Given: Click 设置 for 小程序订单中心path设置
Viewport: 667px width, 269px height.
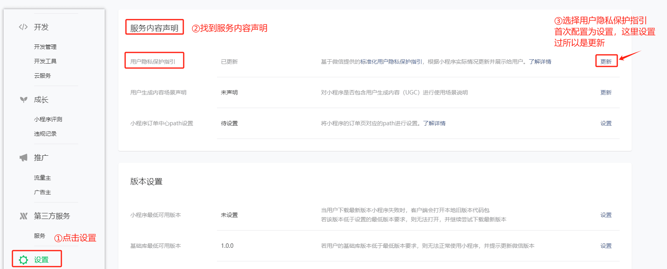Looking at the screenshot, I should 606,123.
